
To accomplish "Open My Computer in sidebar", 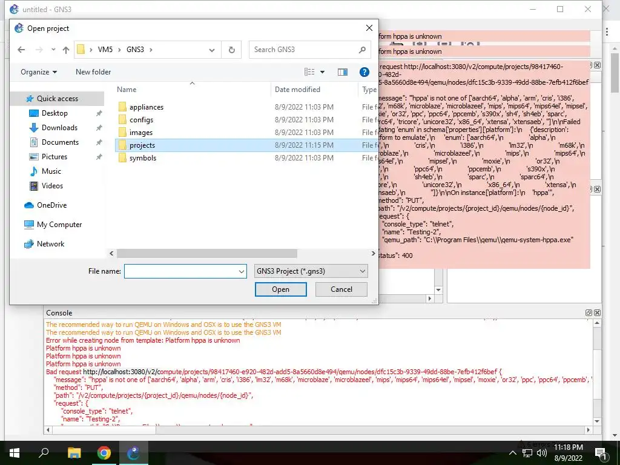I will (59, 225).
